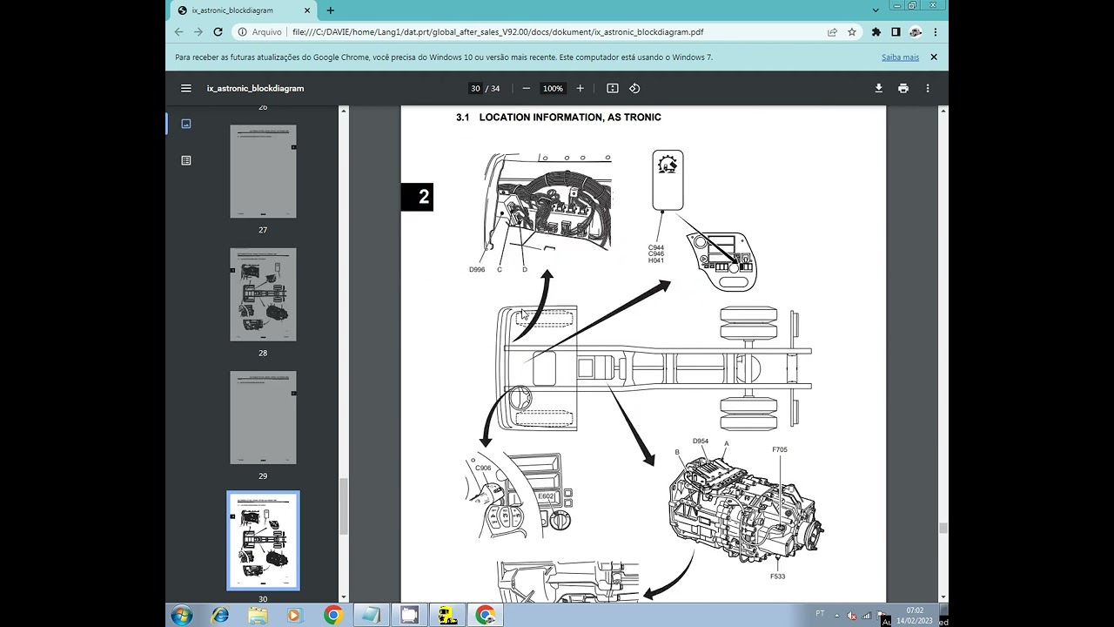The height and width of the screenshot is (627, 1114).
Task: Open a new Chrome tab
Action: tap(331, 10)
